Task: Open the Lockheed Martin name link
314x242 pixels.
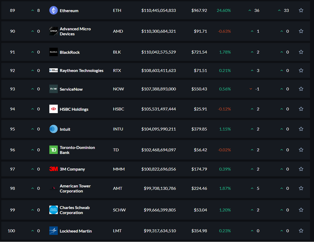Action: point(76,231)
